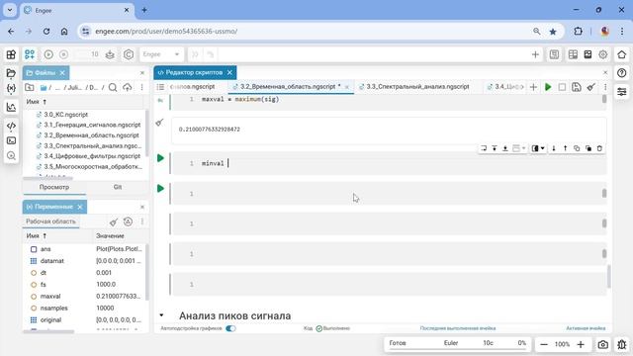Click the variables export icon beside broom
The height and width of the screenshot is (356, 633).
point(128,222)
